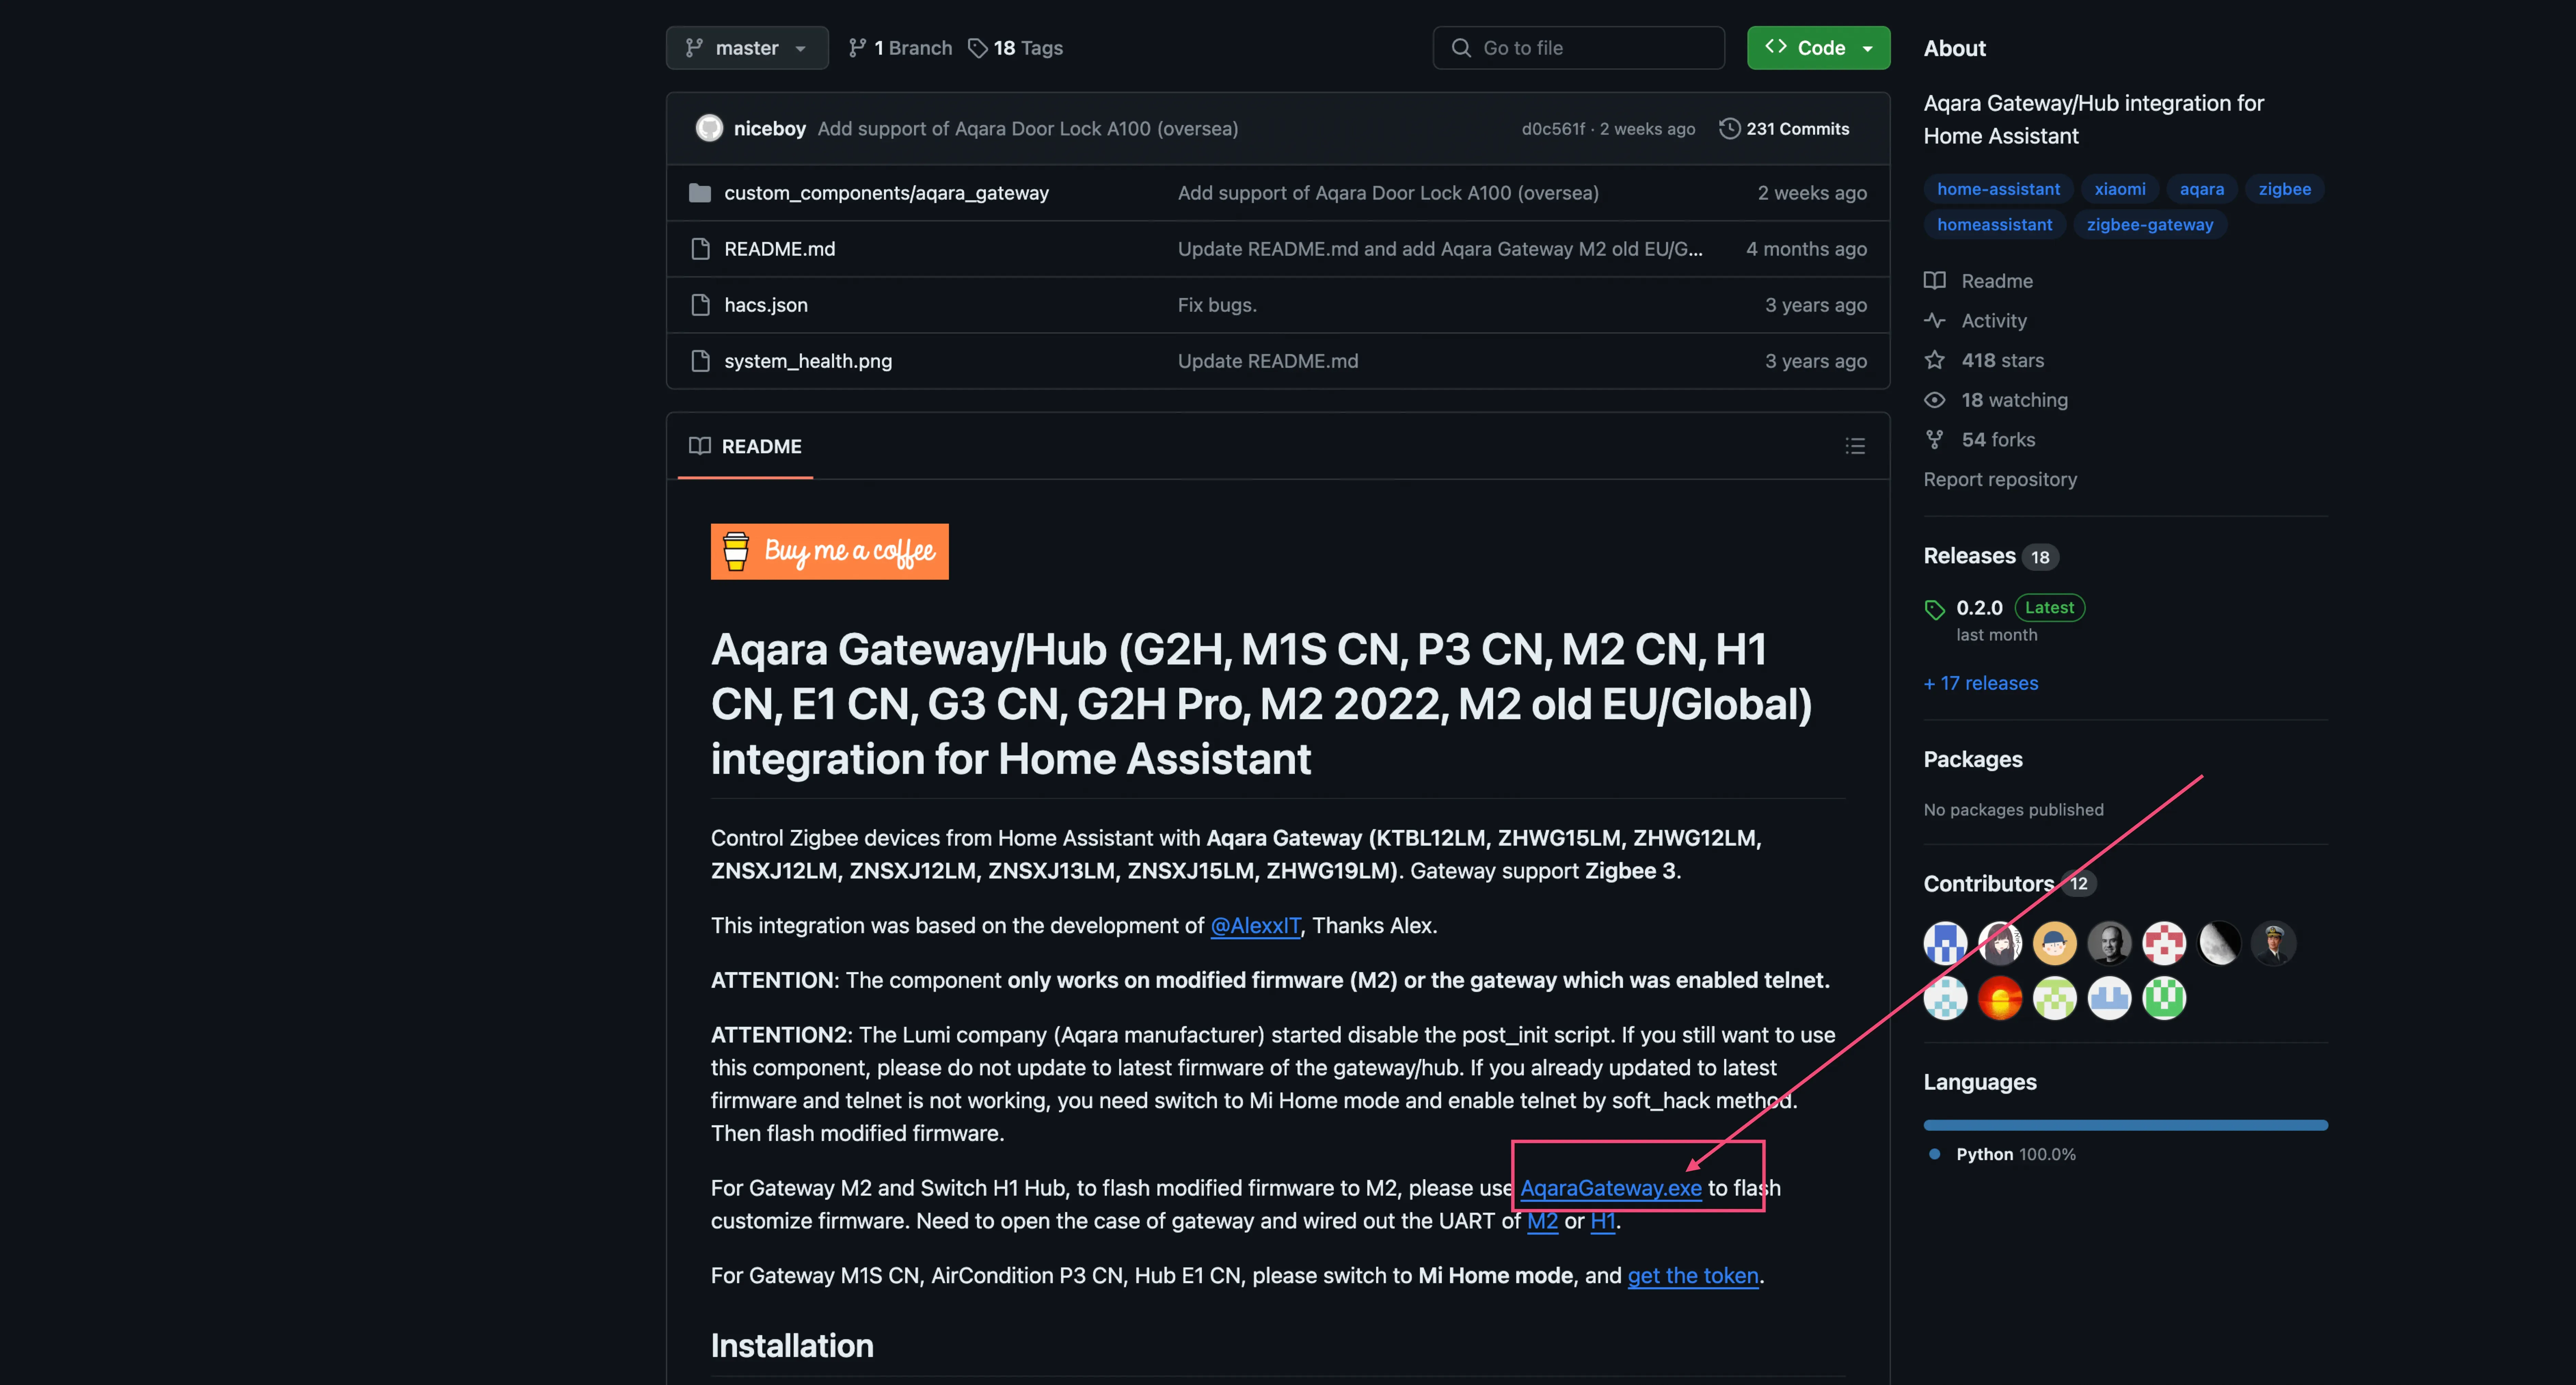
Task: Open system_health.png's 'Update README.md' commit message
Action: [x=1268, y=361]
